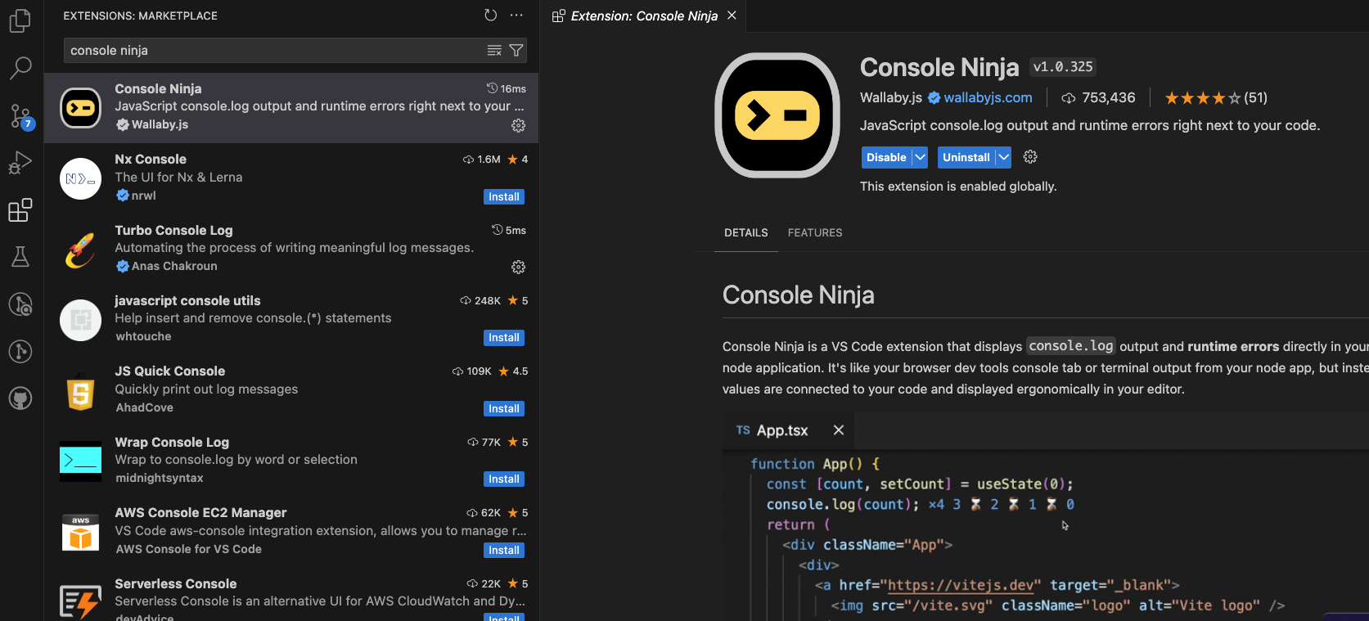Install javascript console utils extension
The width and height of the screenshot is (1369, 621).
click(x=504, y=338)
